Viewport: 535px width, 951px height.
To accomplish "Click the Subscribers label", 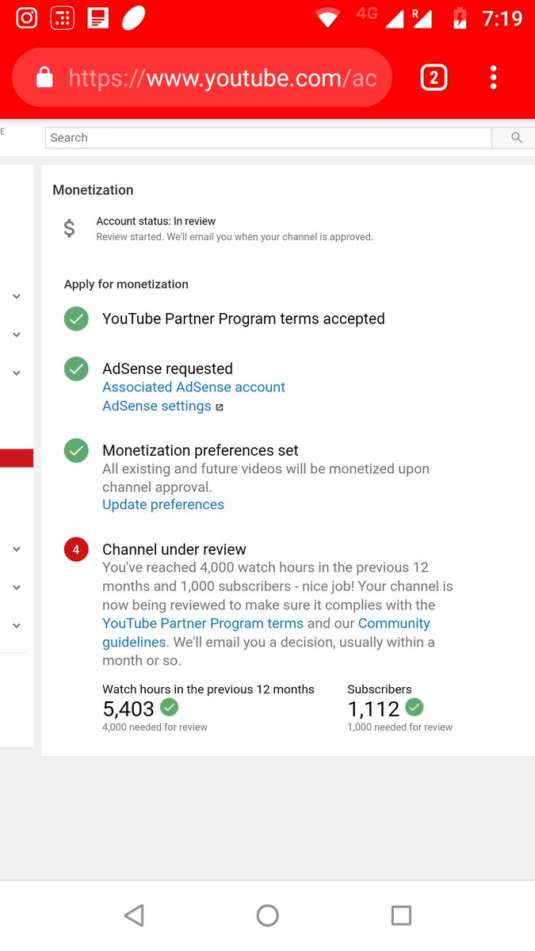I will click(380, 689).
